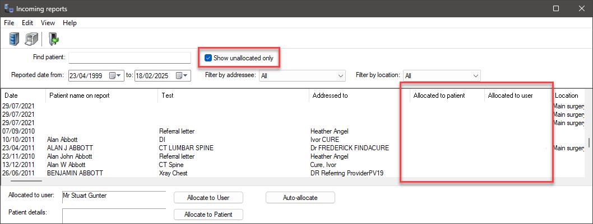Image resolution: width=593 pixels, height=224 pixels.
Task: Open the View menu
Action: click(48, 23)
